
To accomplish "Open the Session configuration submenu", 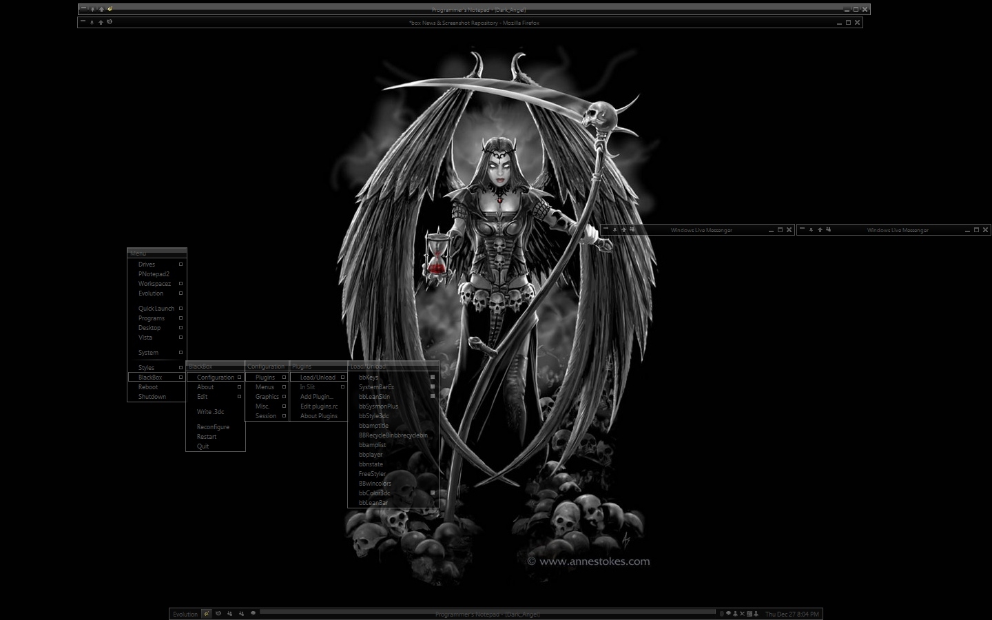I will coord(267,416).
